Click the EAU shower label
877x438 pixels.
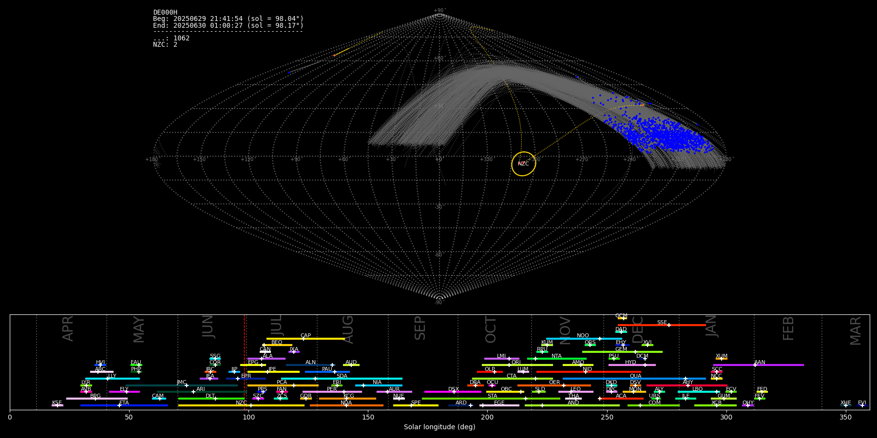coord(136,363)
